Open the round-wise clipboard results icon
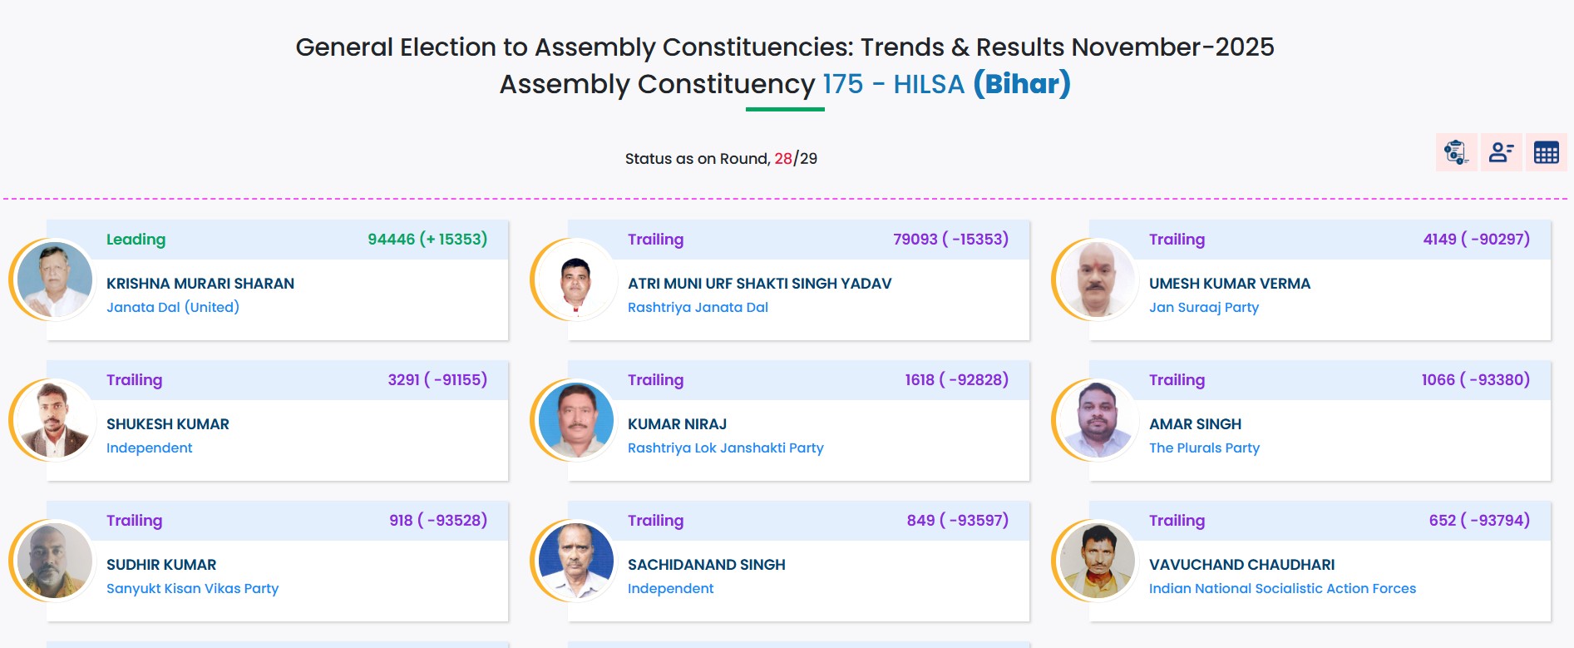 (1456, 152)
